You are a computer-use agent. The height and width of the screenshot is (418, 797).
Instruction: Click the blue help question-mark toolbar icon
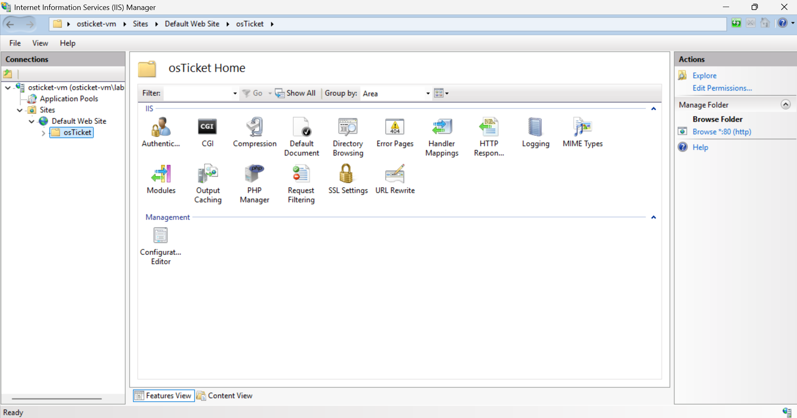[783, 23]
